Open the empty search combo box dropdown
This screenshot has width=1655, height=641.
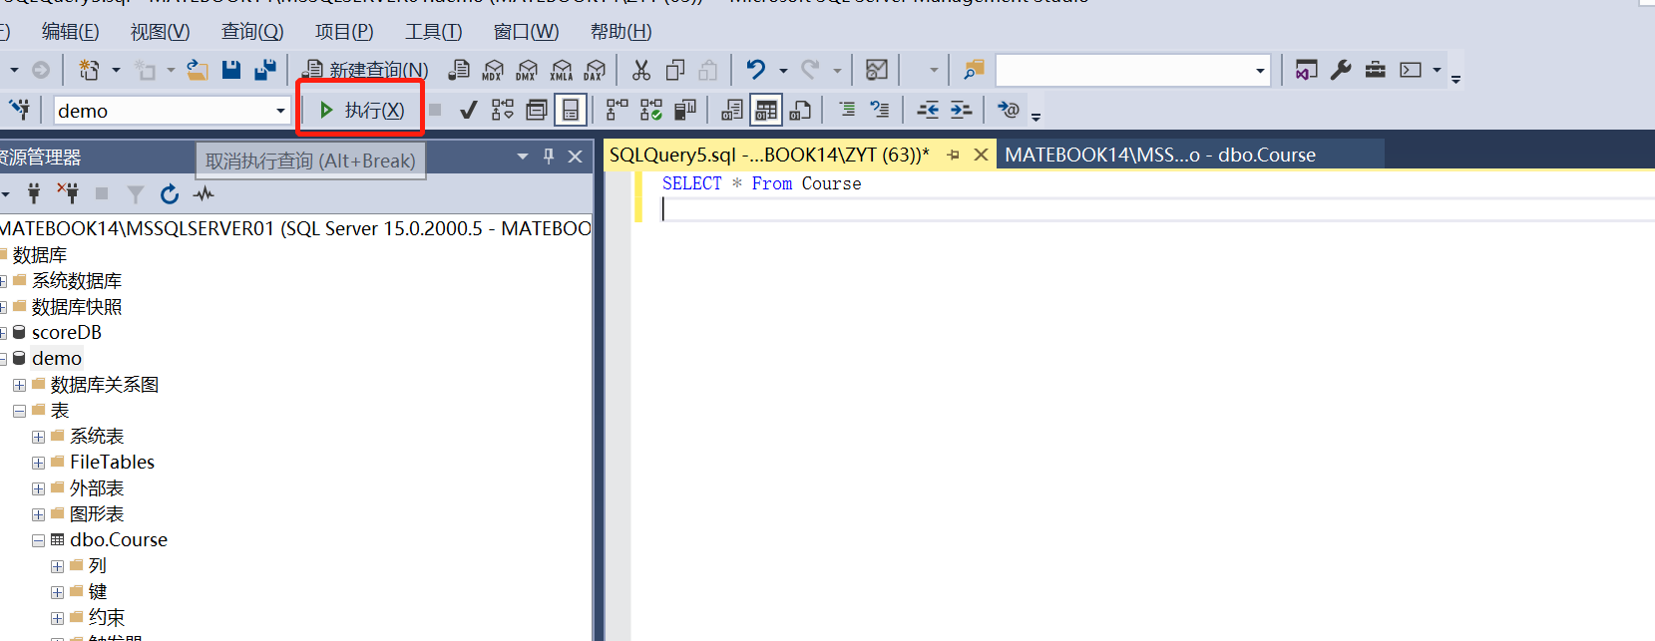pyautogui.click(x=1260, y=71)
